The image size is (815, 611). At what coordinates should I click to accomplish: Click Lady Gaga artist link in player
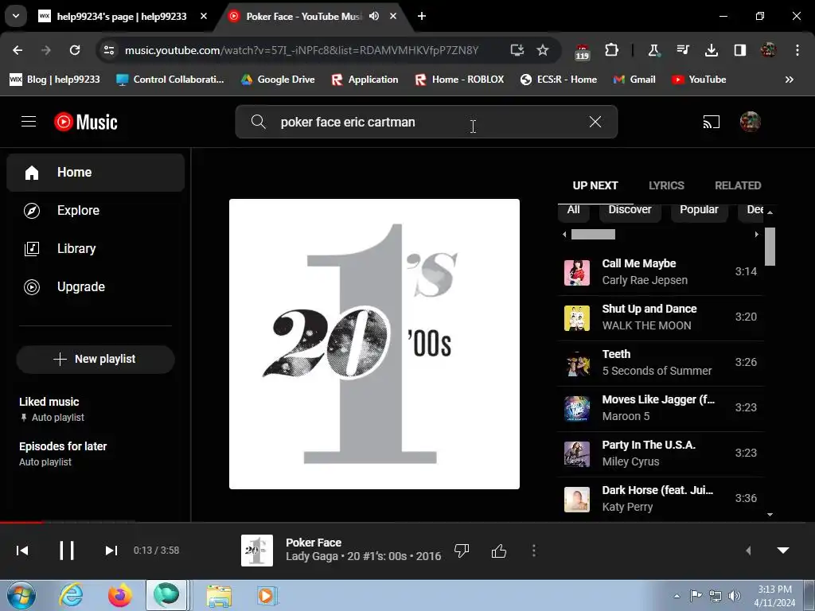tap(312, 556)
